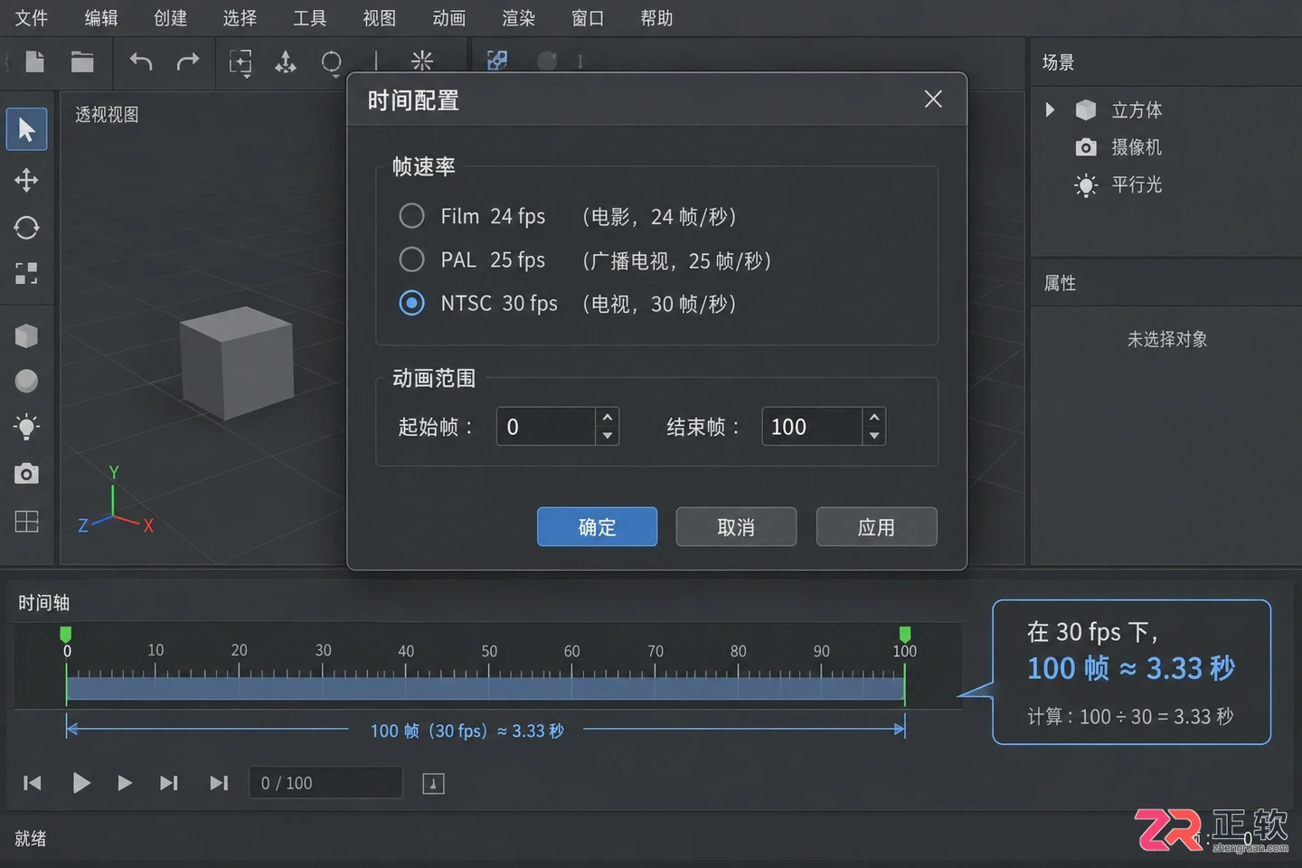Jump to the first frame of the timeline
1302x868 pixels.
[x=33, y=783]
